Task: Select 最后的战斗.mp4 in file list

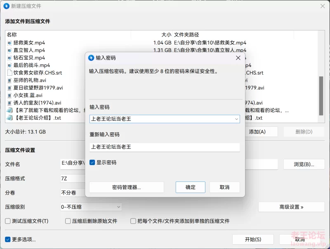Action: 32,65
